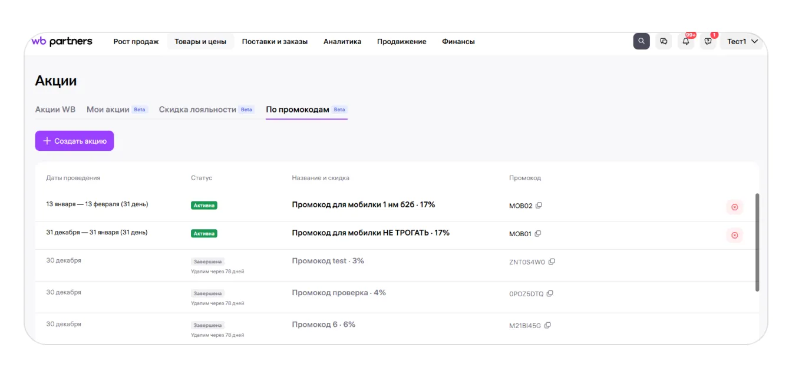
Task: Open notifications bell with 99+ badge
Action: [686, 41]
